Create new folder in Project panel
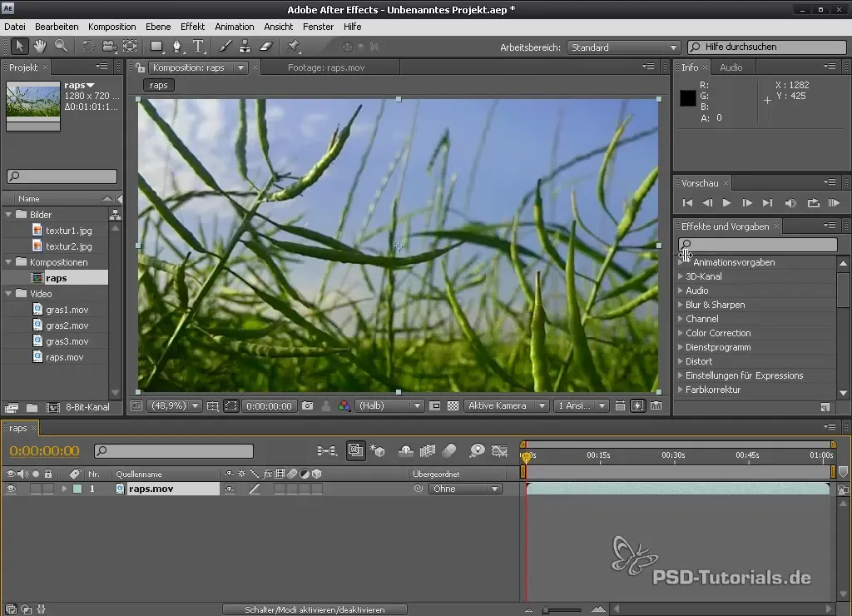The width and height of the screenshot is (852, 616). (x=32, y=407)
